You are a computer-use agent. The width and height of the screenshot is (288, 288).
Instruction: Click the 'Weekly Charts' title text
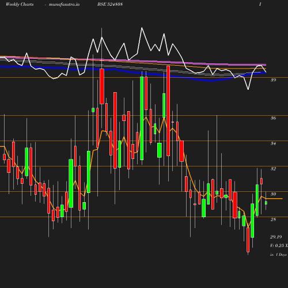click(x=20, y=5)
